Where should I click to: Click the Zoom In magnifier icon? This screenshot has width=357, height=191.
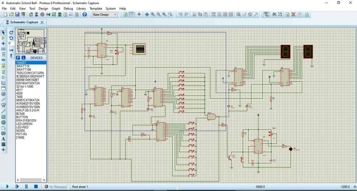point(153,15)
